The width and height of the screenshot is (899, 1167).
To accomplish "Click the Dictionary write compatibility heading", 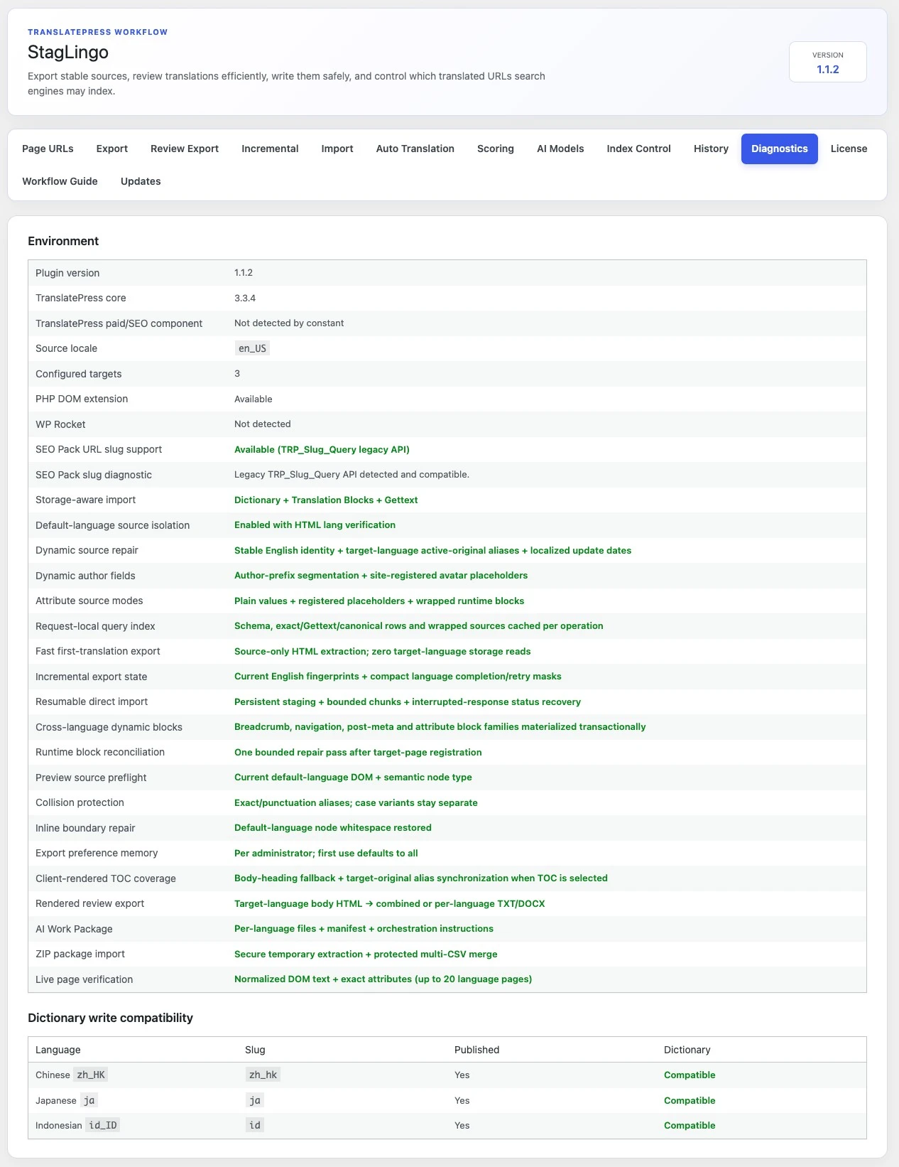I will pyautogui.click(x=110, y=1018).
